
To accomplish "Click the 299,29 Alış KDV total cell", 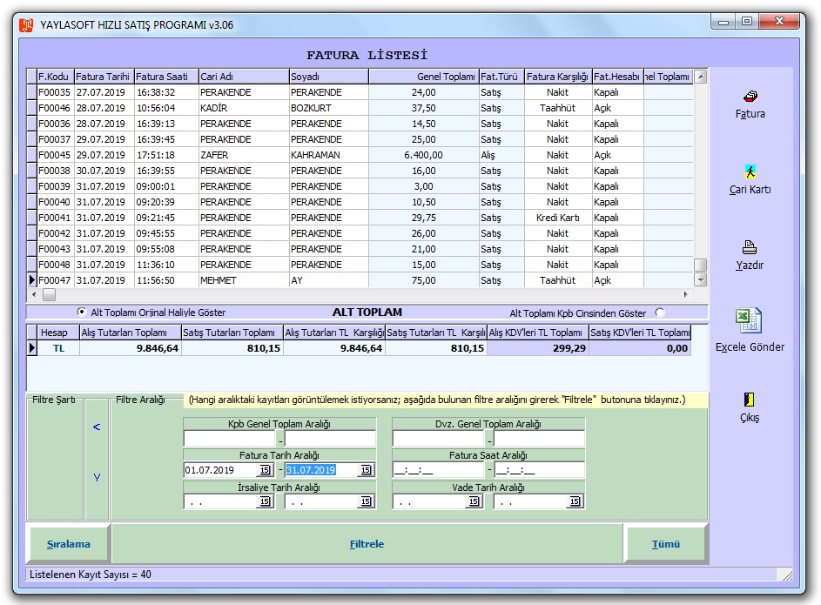I will pyautogui.click(x=538, y=348).
